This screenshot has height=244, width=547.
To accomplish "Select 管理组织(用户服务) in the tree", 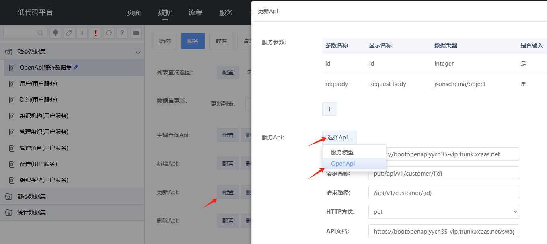I will tap(74, 132).
